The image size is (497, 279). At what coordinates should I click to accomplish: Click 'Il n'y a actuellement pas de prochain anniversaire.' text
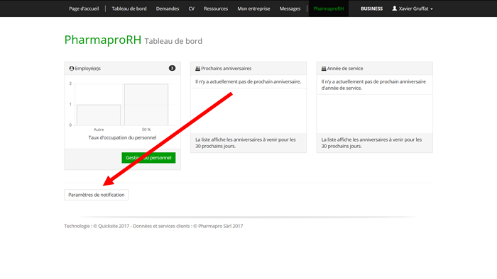point(248,81)
